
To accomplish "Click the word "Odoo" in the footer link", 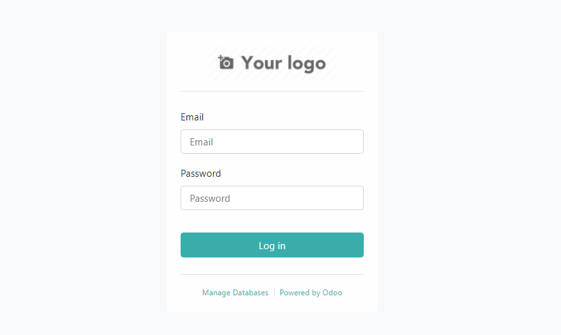I will (332, 293).
